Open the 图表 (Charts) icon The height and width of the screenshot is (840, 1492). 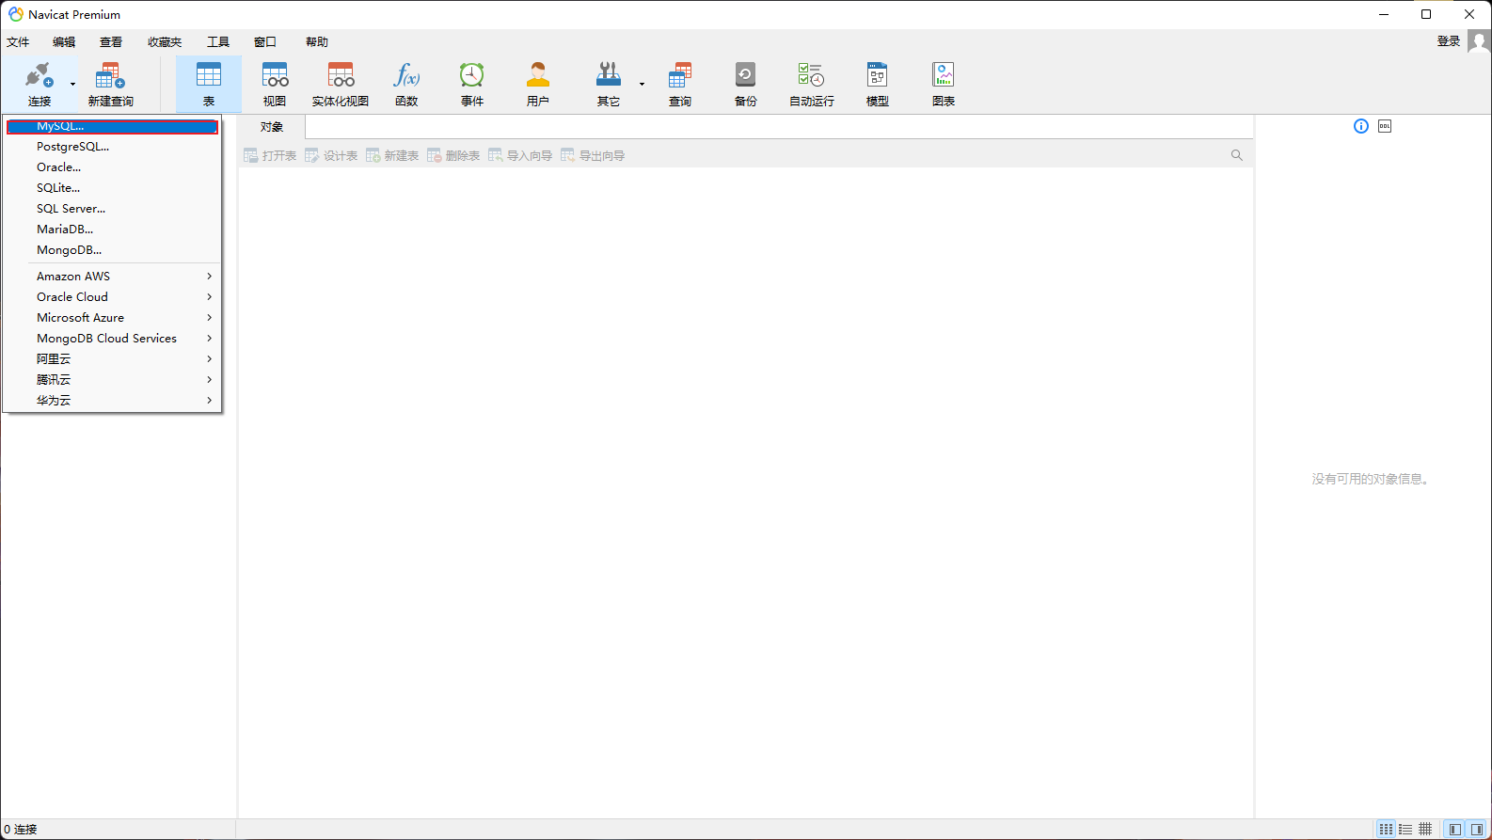(944, 84)
